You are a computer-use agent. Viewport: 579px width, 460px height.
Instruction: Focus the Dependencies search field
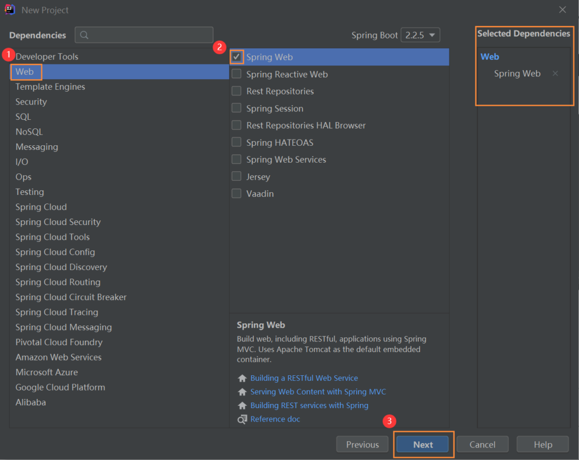coord(144,35)
